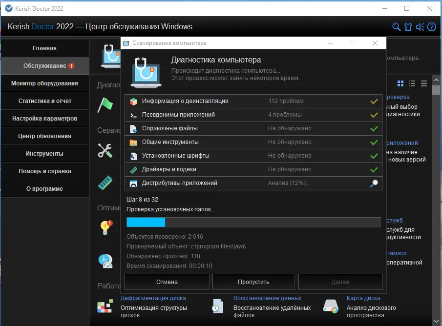This screenshot has width=442, height=326.
Task: Click the search magnifier icon in header
Action: pyautogui.click(x=396, y=27)
